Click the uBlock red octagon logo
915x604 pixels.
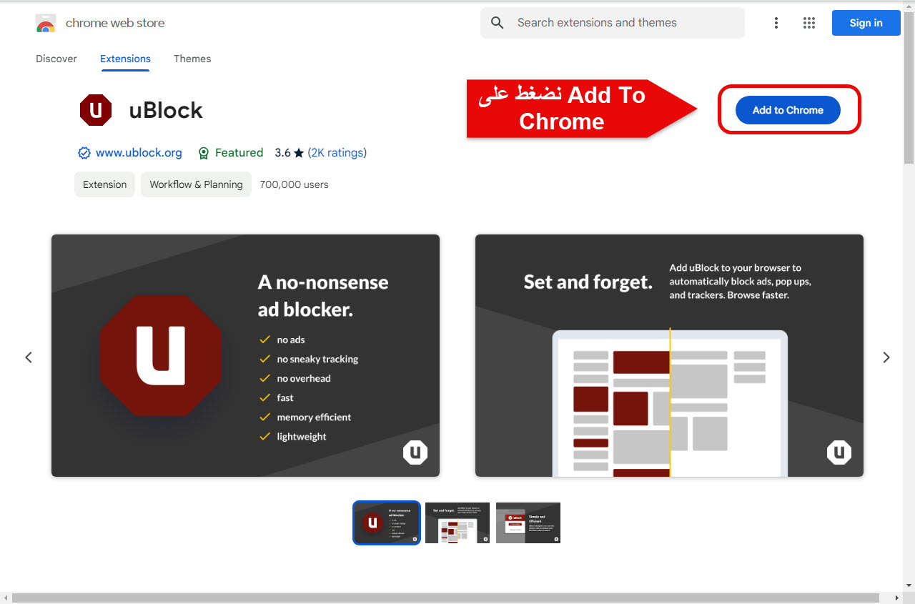96,110
